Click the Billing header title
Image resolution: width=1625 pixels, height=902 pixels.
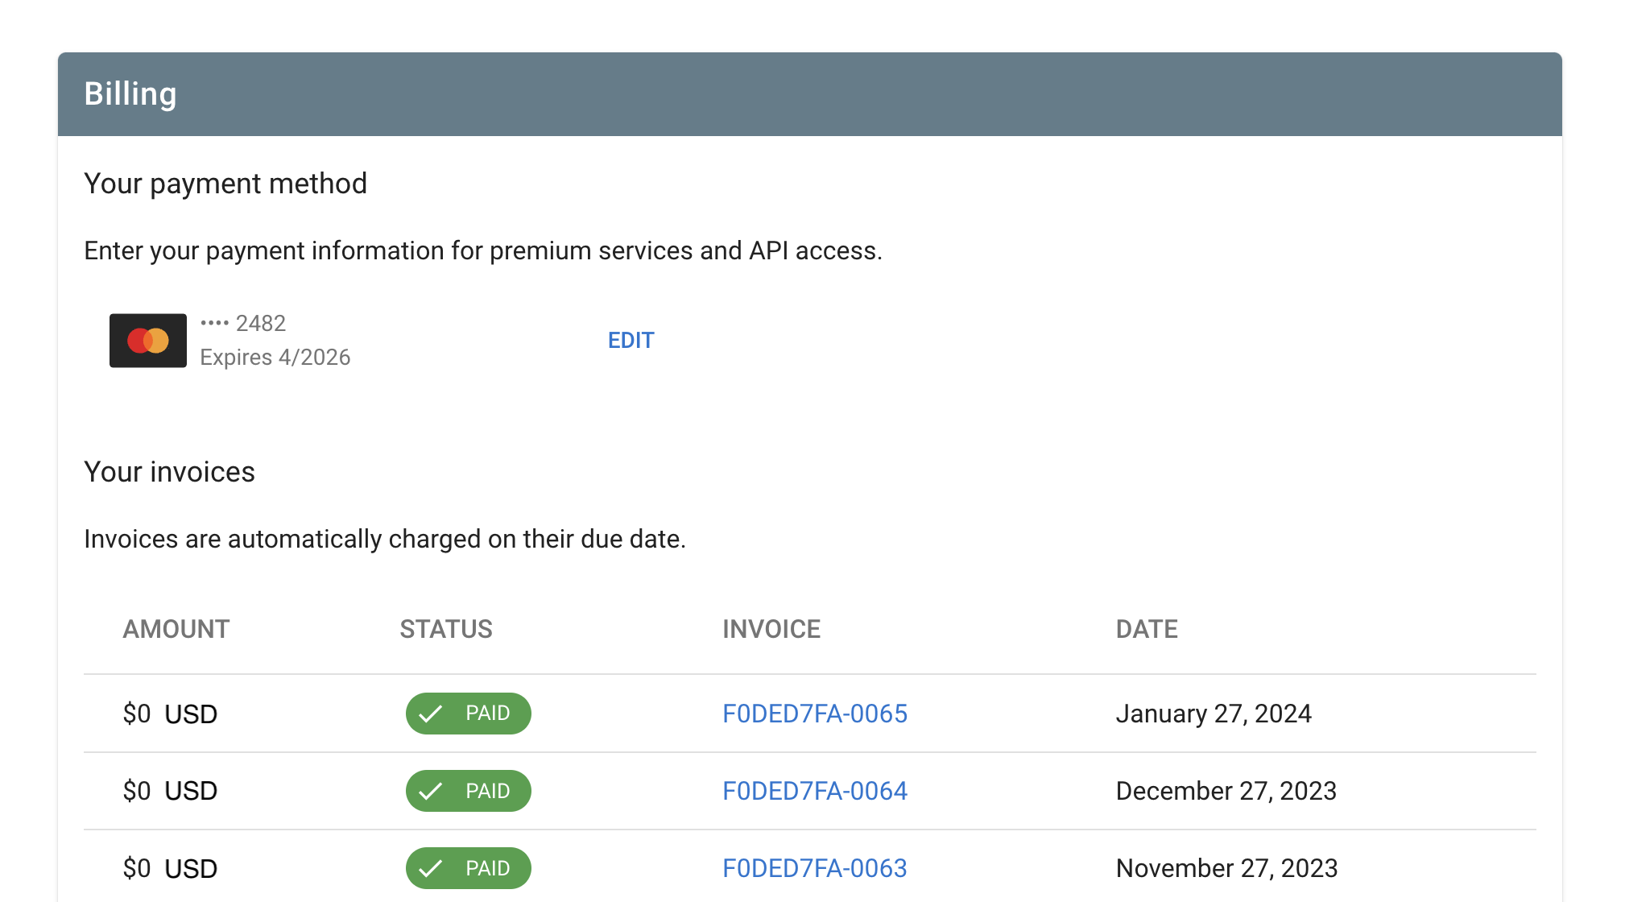(x=130, y=94)
